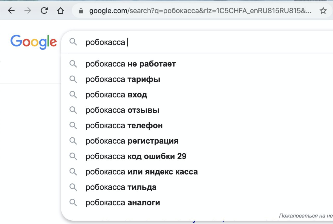The image size is (333, 224).
Task: Choose робокасса или яндекс касса
Action: 197,172
